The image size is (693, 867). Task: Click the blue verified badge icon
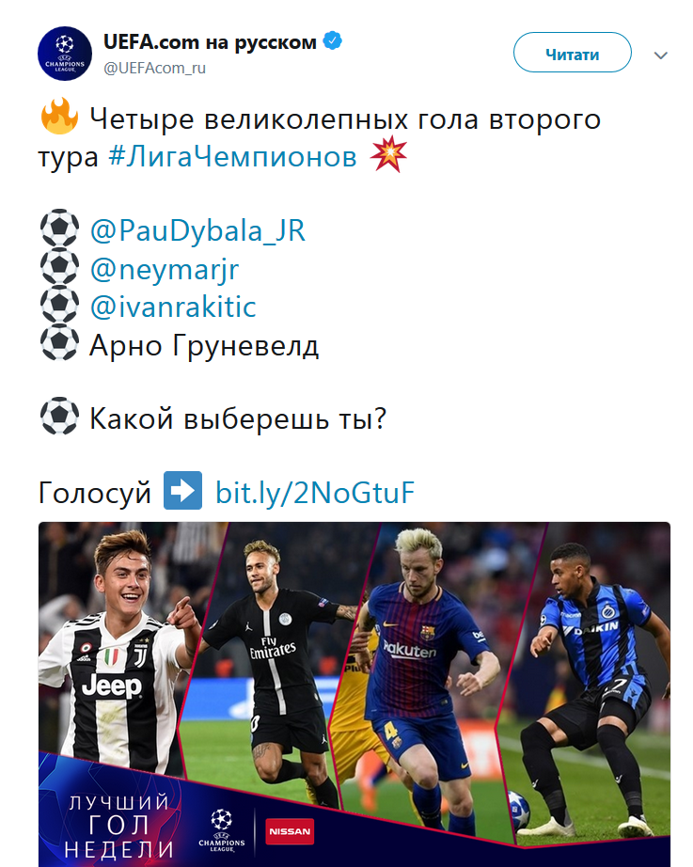pyautogui.click(x=333, y=41)
